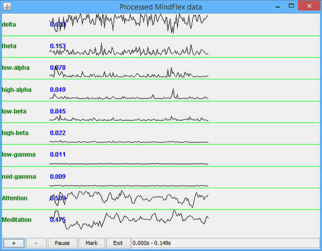The width and height of the screenshot is (322, 251).
Task: Select the low-beta label
Action: click(14, 111)
